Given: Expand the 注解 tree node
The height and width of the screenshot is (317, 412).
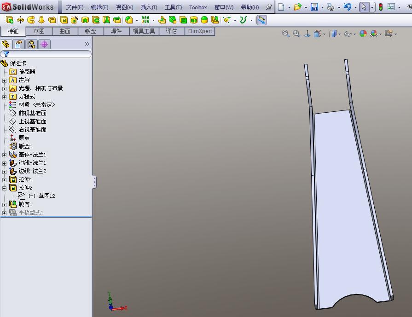Looking at the screenshot, I should [x=4, y=81].
